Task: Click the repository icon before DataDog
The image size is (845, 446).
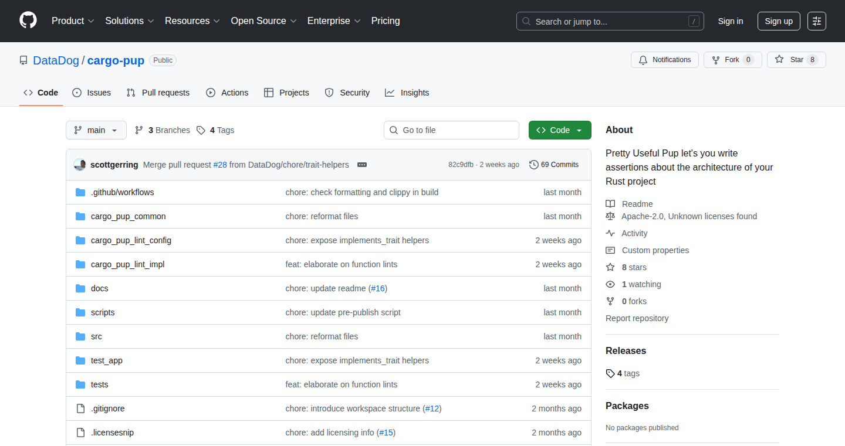Action: tap(23, 60)
